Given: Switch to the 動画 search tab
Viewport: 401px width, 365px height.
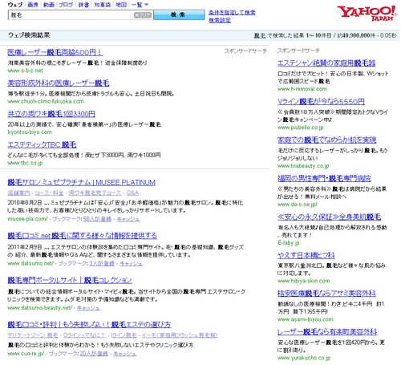Looking at the screenshot, I should [49, 5].
